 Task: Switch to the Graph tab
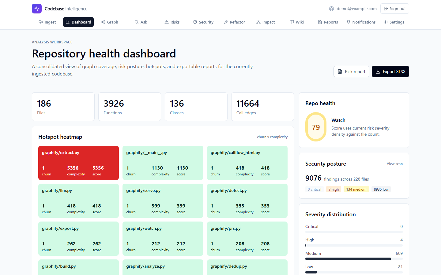click(110, 22)
